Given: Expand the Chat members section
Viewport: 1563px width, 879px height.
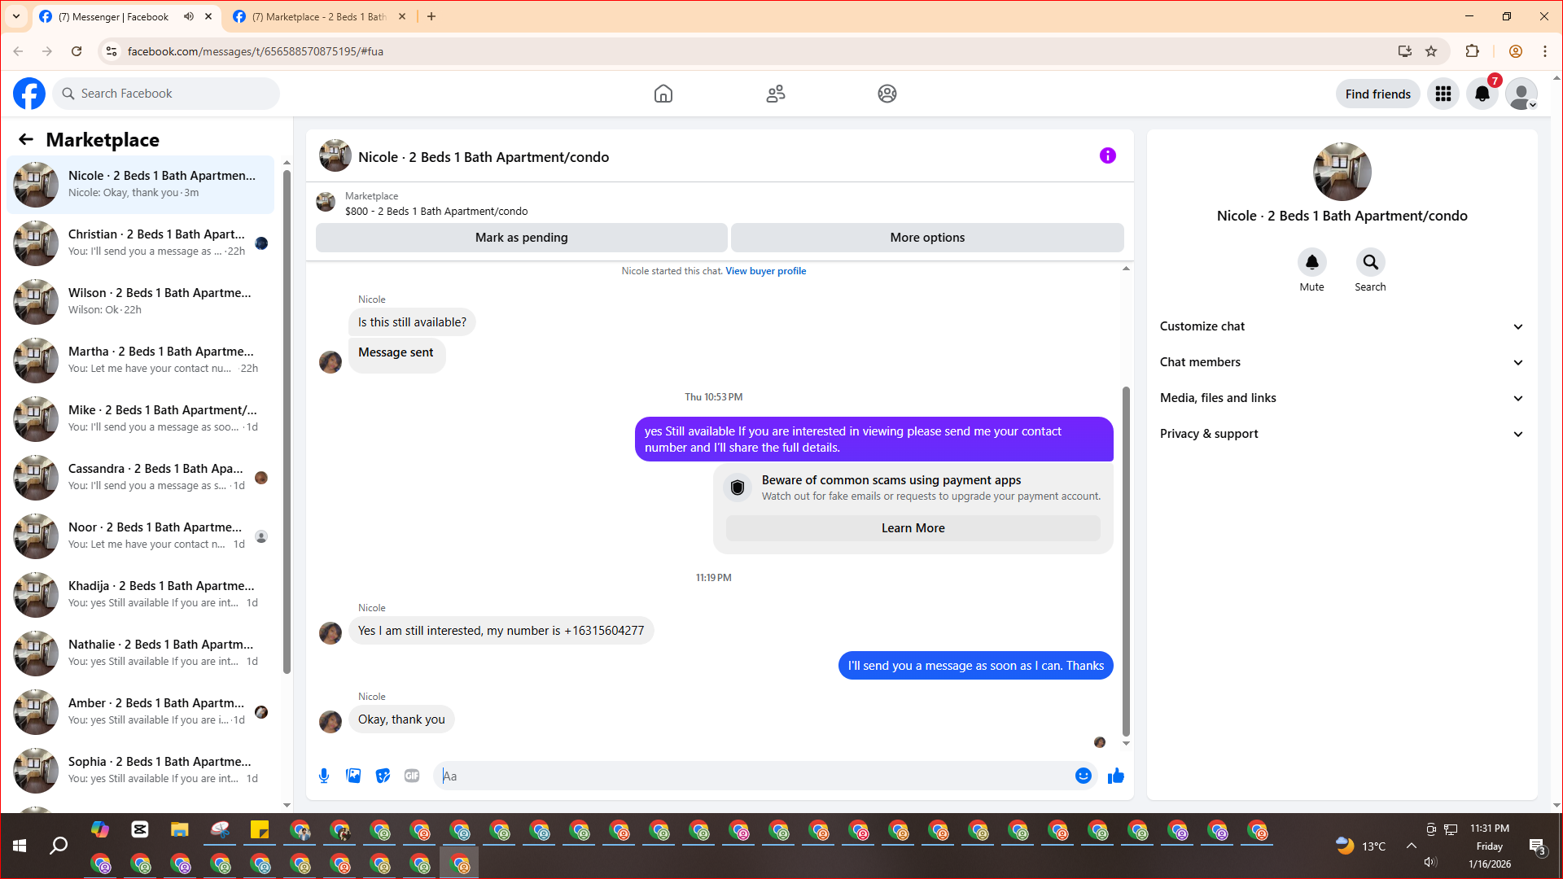Looking at the screenshot, I should coord(1342,362).
